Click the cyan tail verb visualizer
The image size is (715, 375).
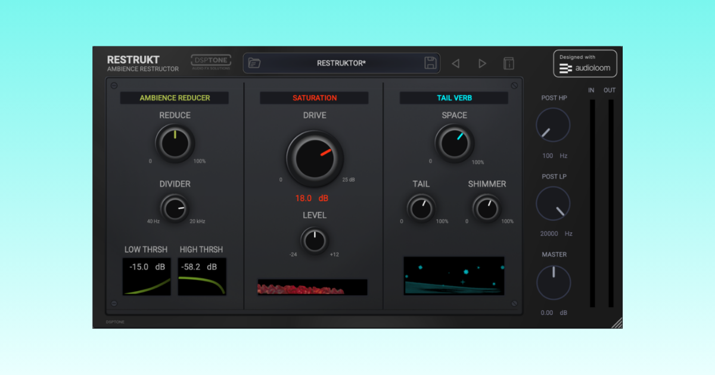click(x=454, y=276)
